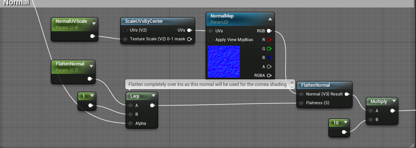The width and height of the screenshot is (416, 148).
Task: Click NormalMap green G output pin
Action: [x=269, y=49]
